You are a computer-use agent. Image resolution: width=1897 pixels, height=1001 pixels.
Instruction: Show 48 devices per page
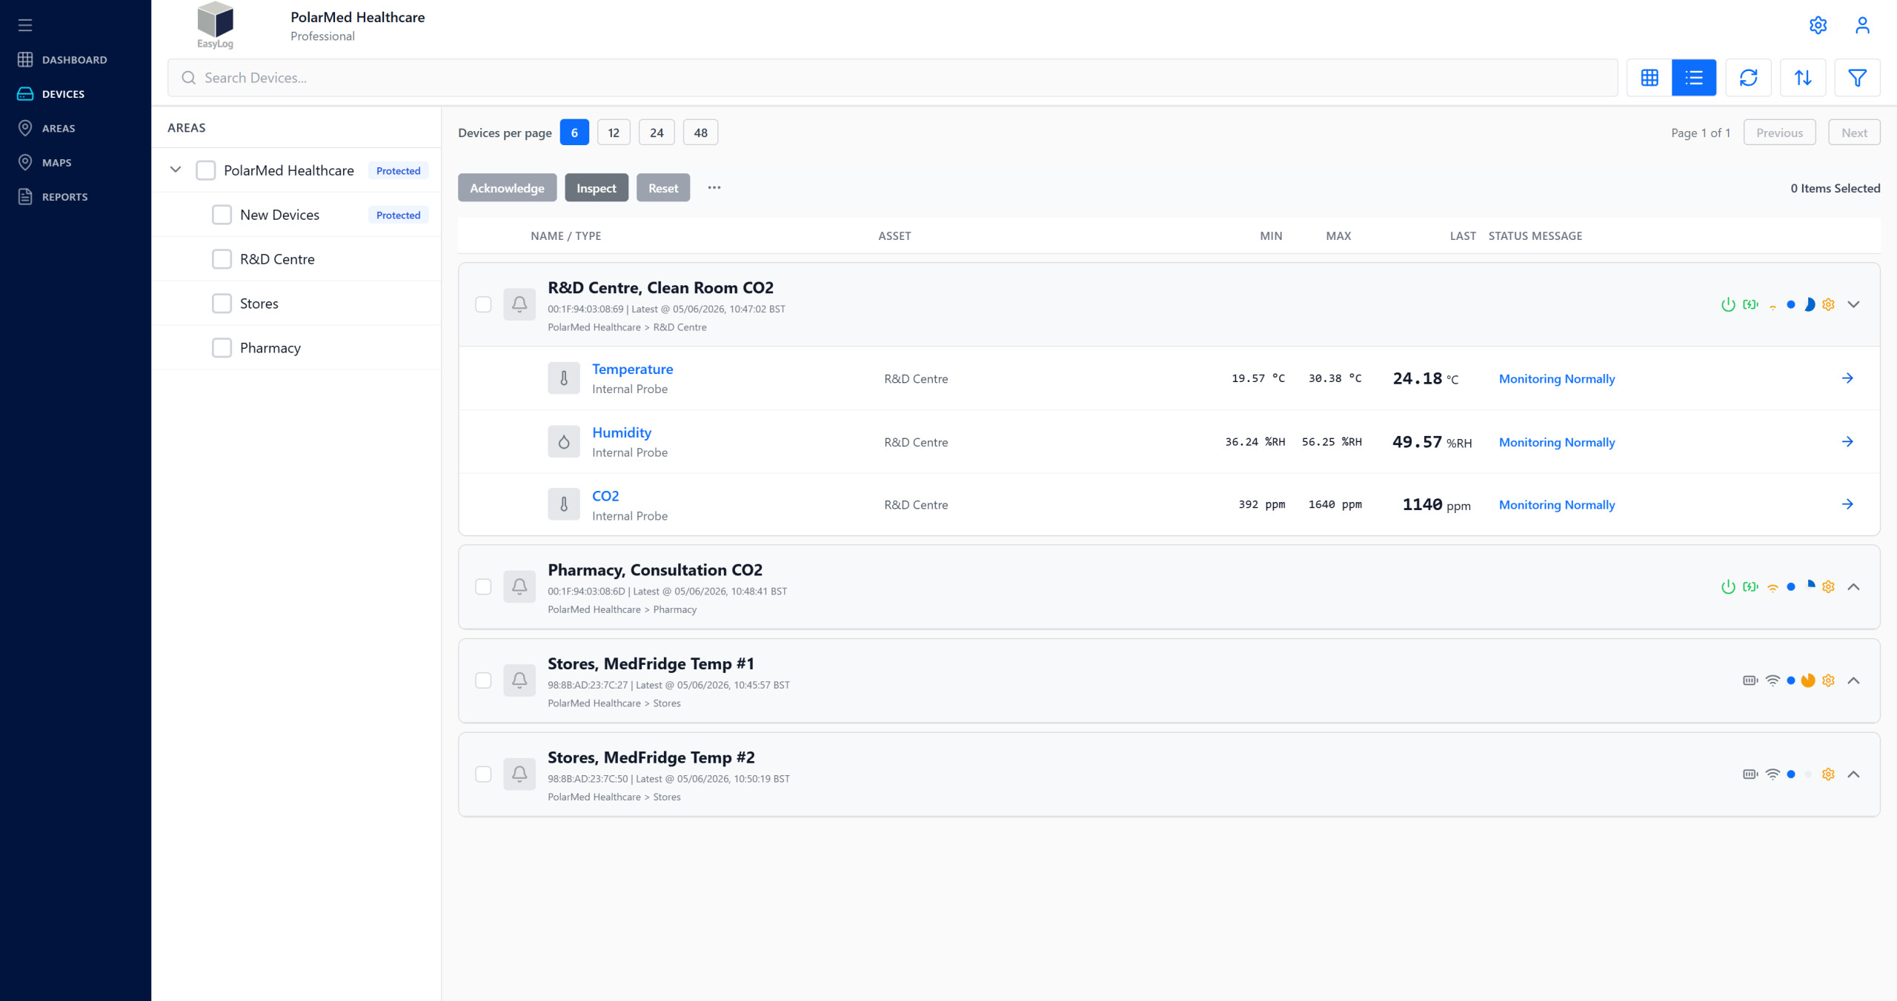(700, 133)
